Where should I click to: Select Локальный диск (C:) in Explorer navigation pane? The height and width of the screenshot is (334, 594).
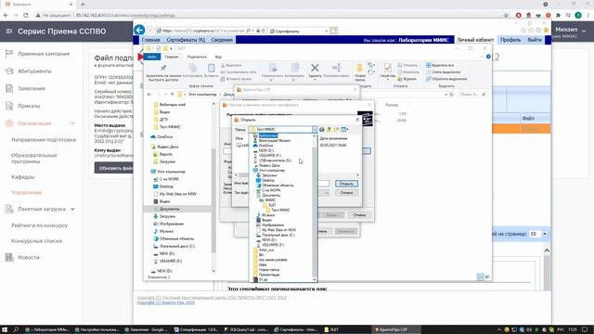pyautogui.click(x=177, y=246)
